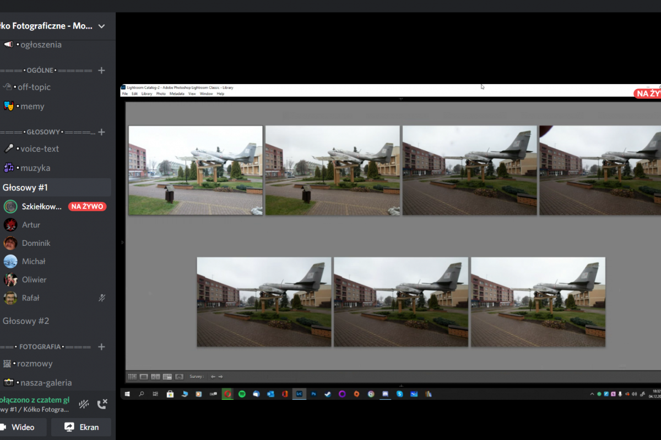Open Lightroom Classic taskbar icon
661x440 pixels.
coord(299,394)
